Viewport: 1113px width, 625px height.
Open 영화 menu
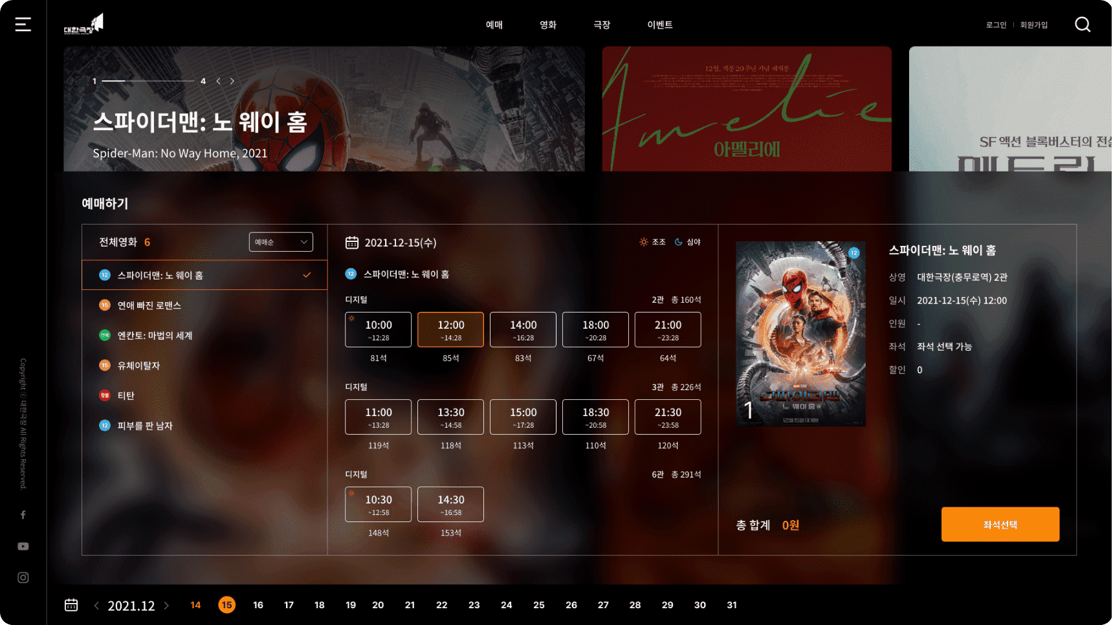point(548,25)
